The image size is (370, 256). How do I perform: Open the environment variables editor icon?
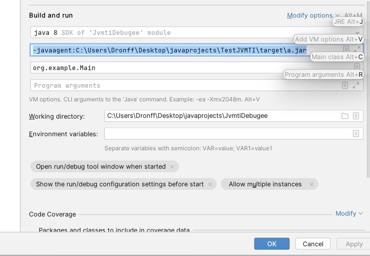(x=356, y=133)
